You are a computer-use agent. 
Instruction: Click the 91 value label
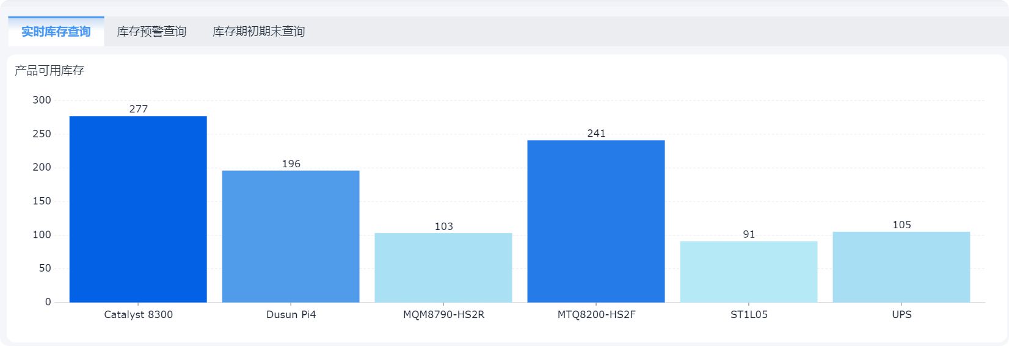pos(749,234)
